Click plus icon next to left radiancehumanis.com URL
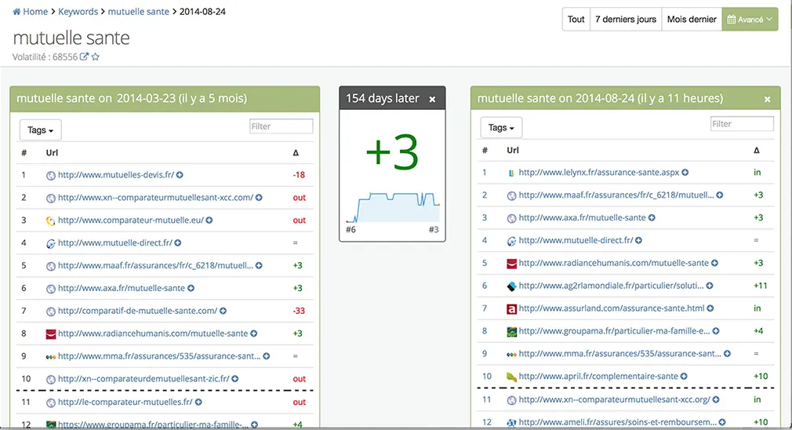This screenshot has height=430, width=792. (254, 333)
